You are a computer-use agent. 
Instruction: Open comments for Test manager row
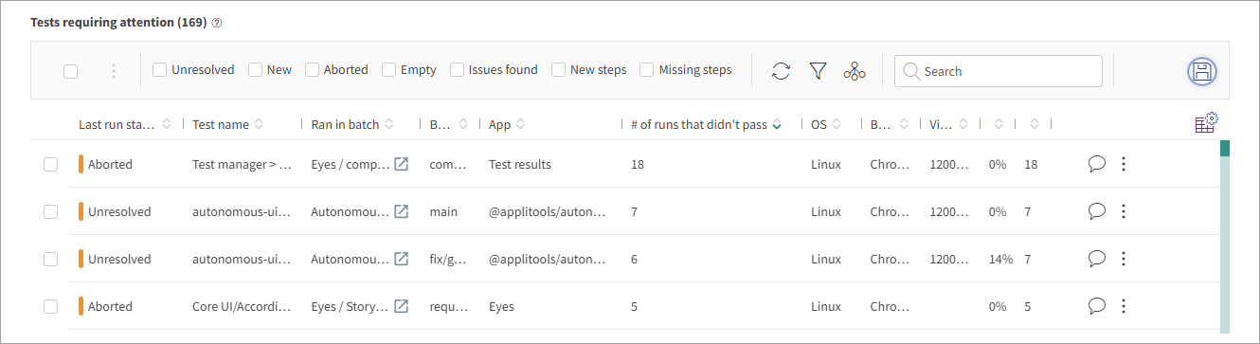click(x=1097, y=164)
